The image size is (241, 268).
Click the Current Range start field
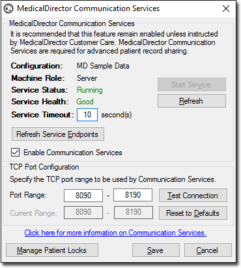pyautogui.click(x=83, y=213)
